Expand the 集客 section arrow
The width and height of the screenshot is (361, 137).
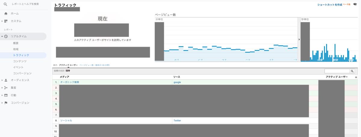[2, 88]
